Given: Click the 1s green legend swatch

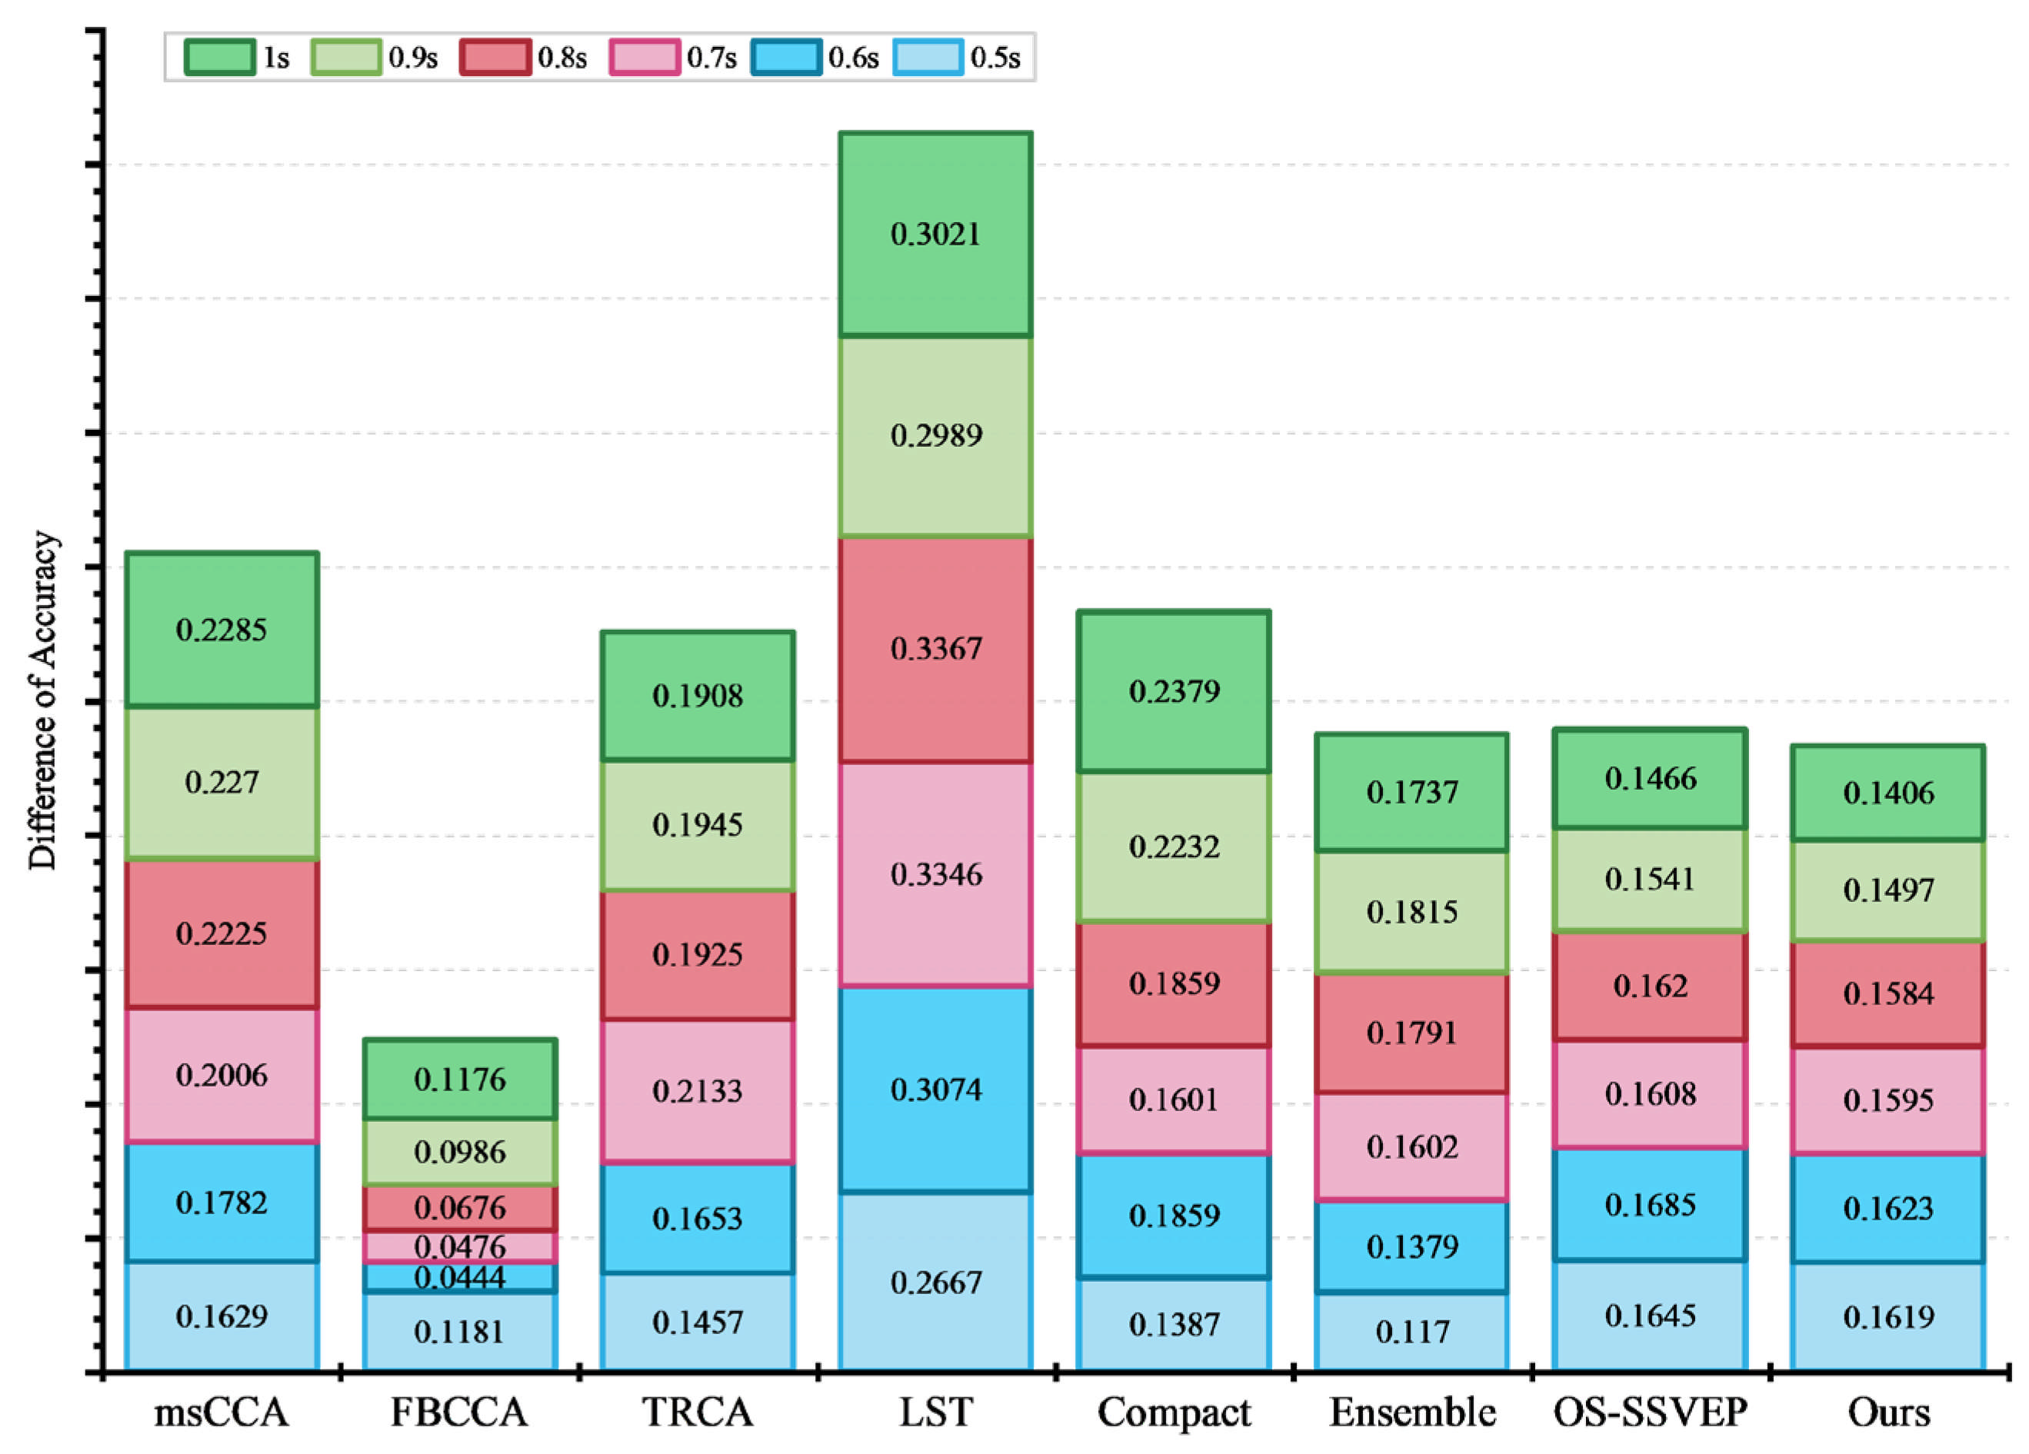Looking at the screenshot, I should pos(219,57).
